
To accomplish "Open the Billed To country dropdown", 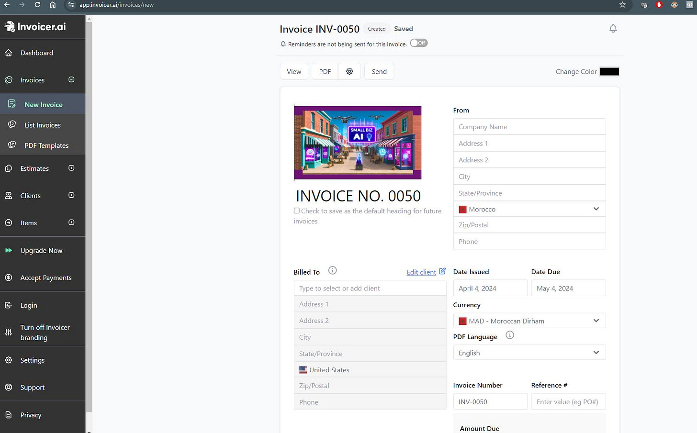I will [x=370, y=370].
